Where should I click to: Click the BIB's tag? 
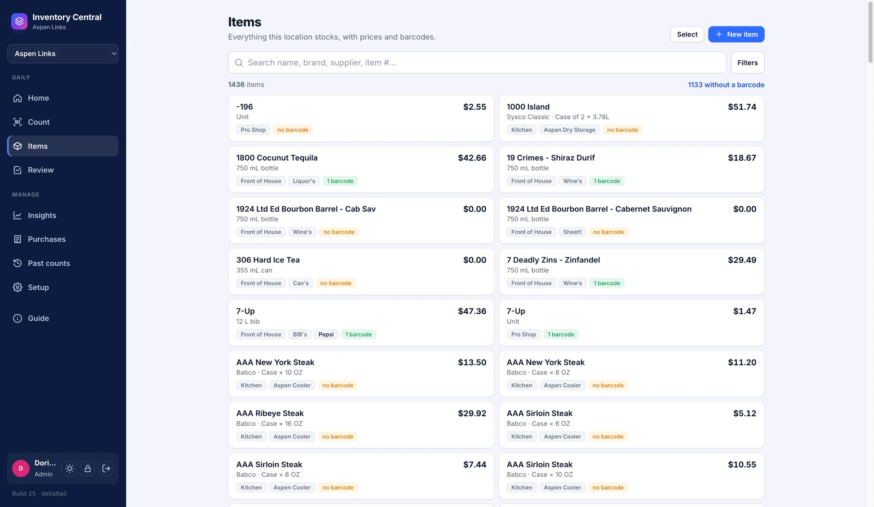coord(300,334)
